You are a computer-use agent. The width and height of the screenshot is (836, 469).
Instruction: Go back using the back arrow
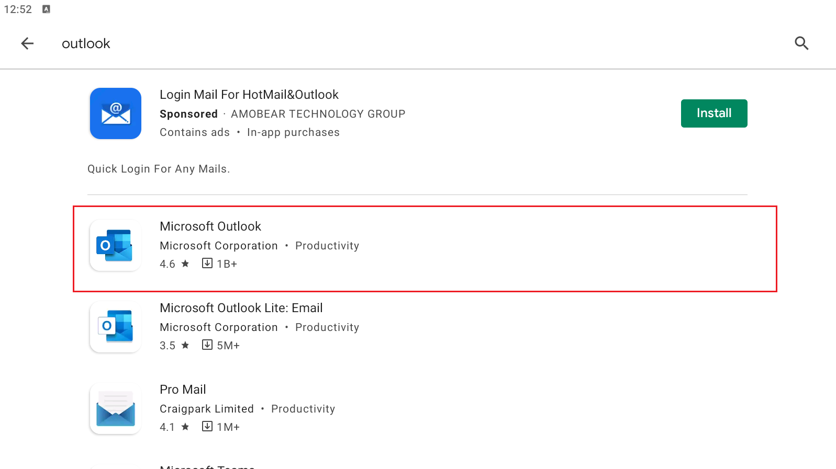(x=27, y=43)
